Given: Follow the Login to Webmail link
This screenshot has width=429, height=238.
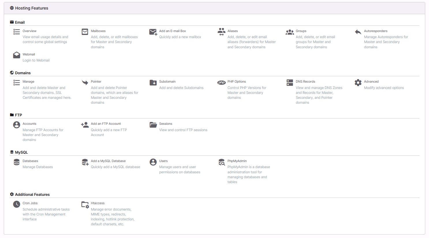Looking at the screenshot, I should [x=36, y=60].
